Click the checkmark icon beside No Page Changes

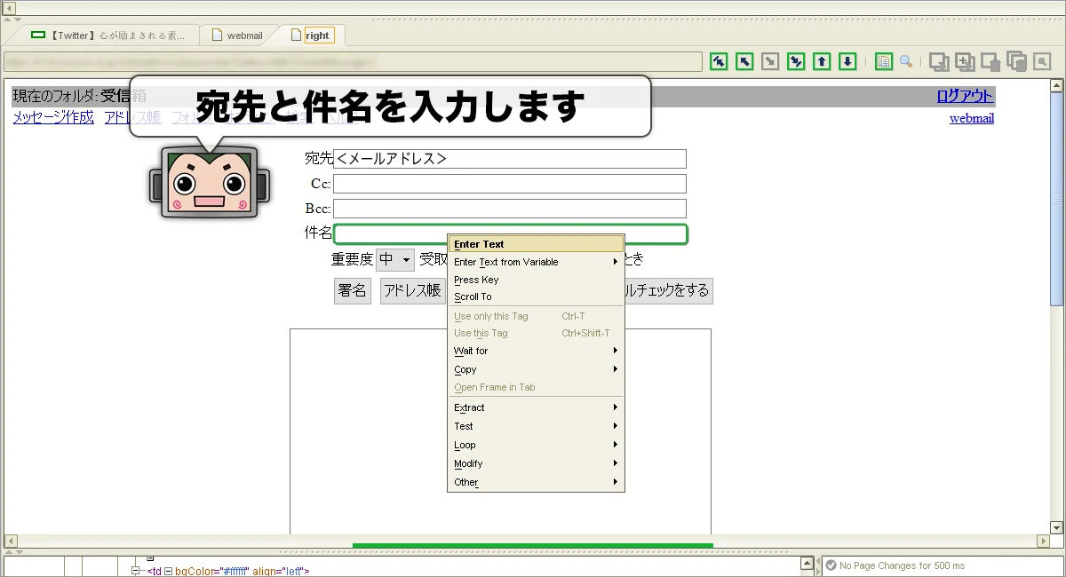coord(831,565)
